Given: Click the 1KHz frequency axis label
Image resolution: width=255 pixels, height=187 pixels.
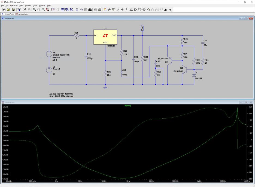Looking at the screenshot, I should [128, 181].
